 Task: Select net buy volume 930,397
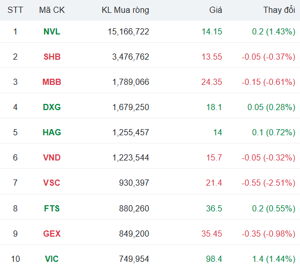pyautogui.click(x=134, y=183)
